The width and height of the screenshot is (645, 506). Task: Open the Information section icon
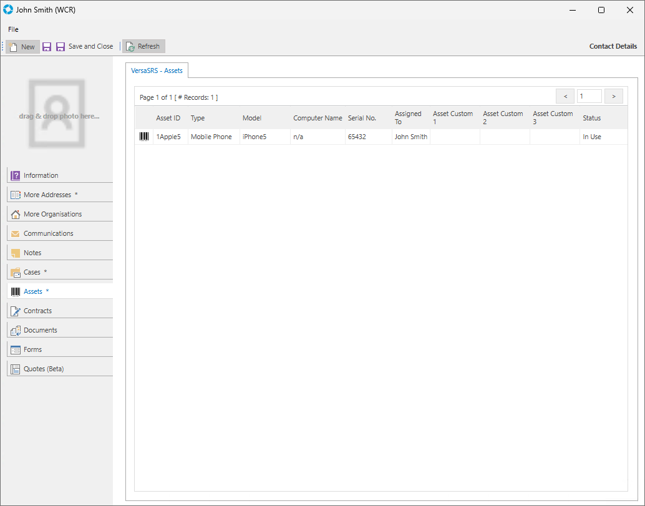pyautogui.click(x=16, y=175)
